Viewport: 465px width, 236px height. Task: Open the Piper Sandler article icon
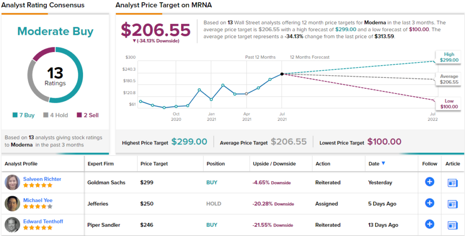(x=452, y=225)
